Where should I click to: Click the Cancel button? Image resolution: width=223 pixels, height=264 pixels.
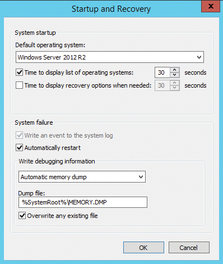point(189,248)
